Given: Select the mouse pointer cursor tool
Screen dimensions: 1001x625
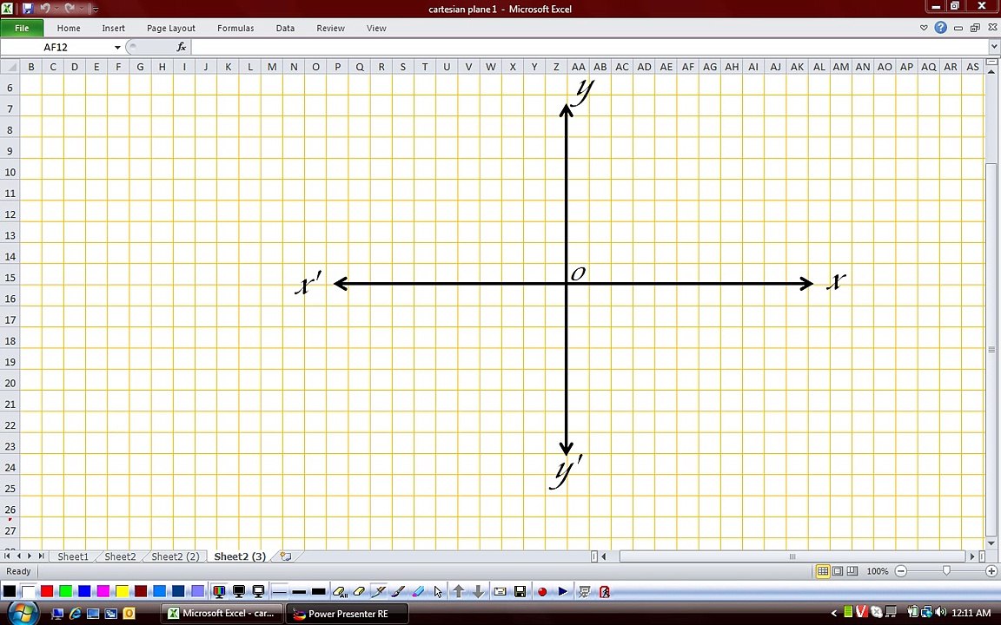Looking at the screenshot, I should click(x=438, y=592).
